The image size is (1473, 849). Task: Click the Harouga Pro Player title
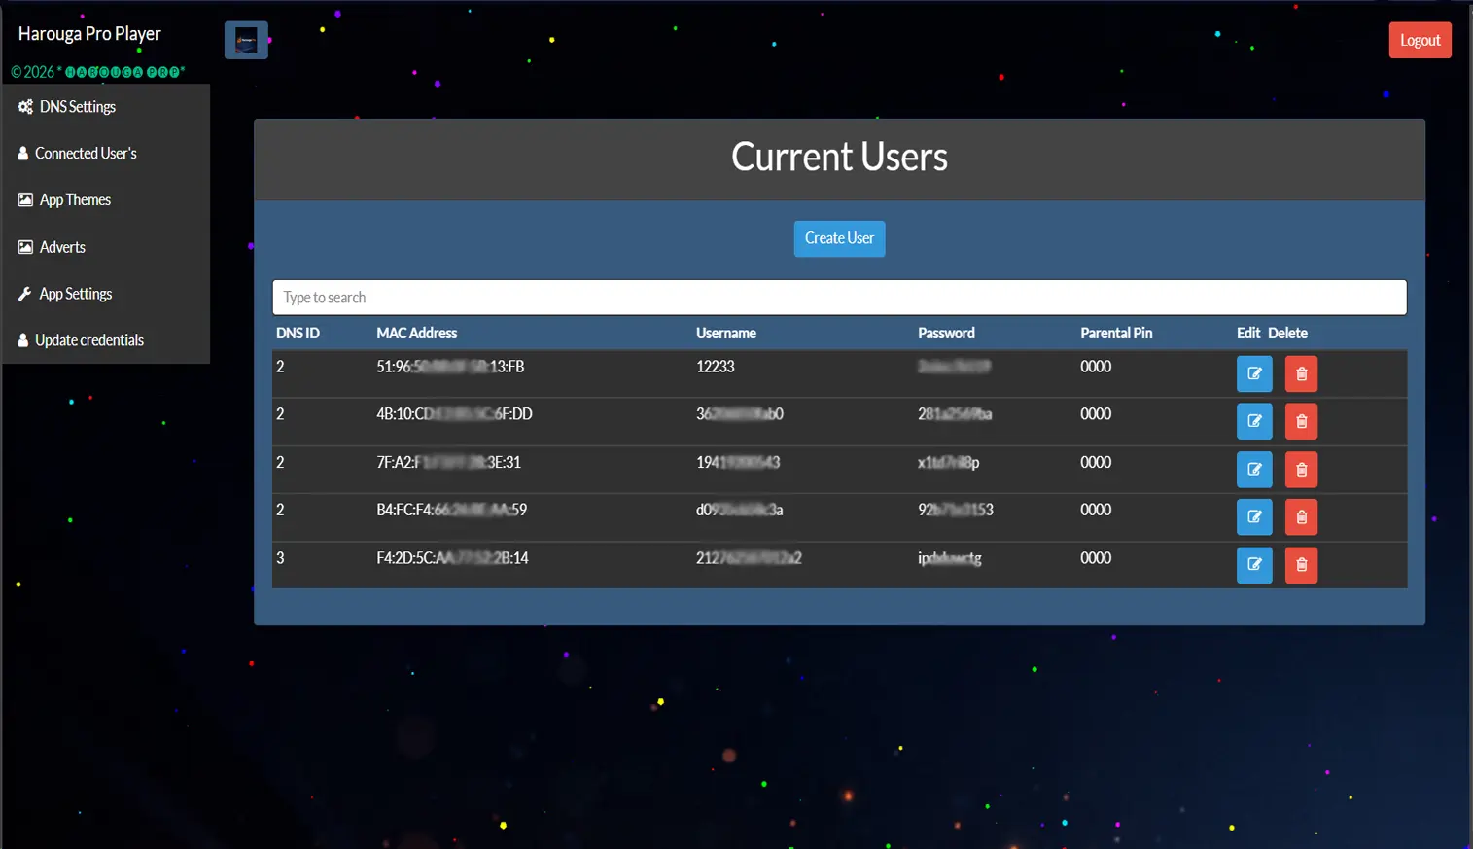(89, 34)
